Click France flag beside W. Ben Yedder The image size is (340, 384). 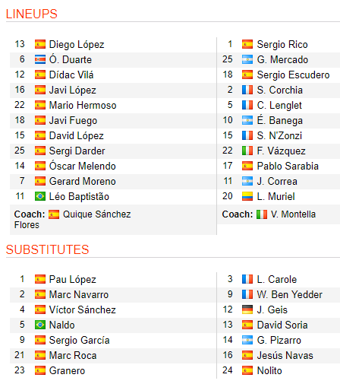(247, 294)
